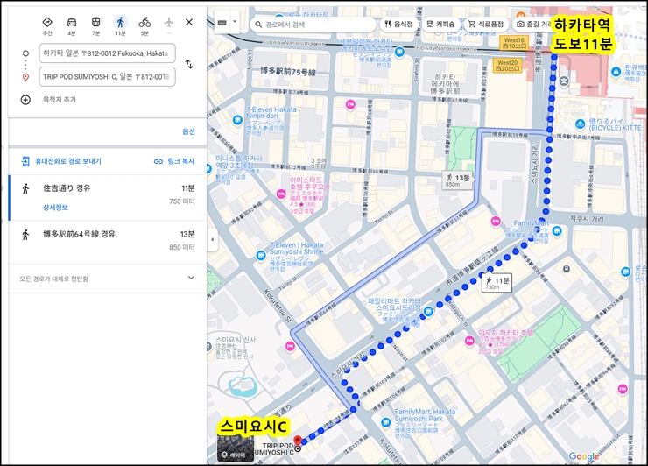Edit the TRIP POD SUMIYOSHI C destination field
This screenshot has width=648, height=466.
(x=107, y=76)
